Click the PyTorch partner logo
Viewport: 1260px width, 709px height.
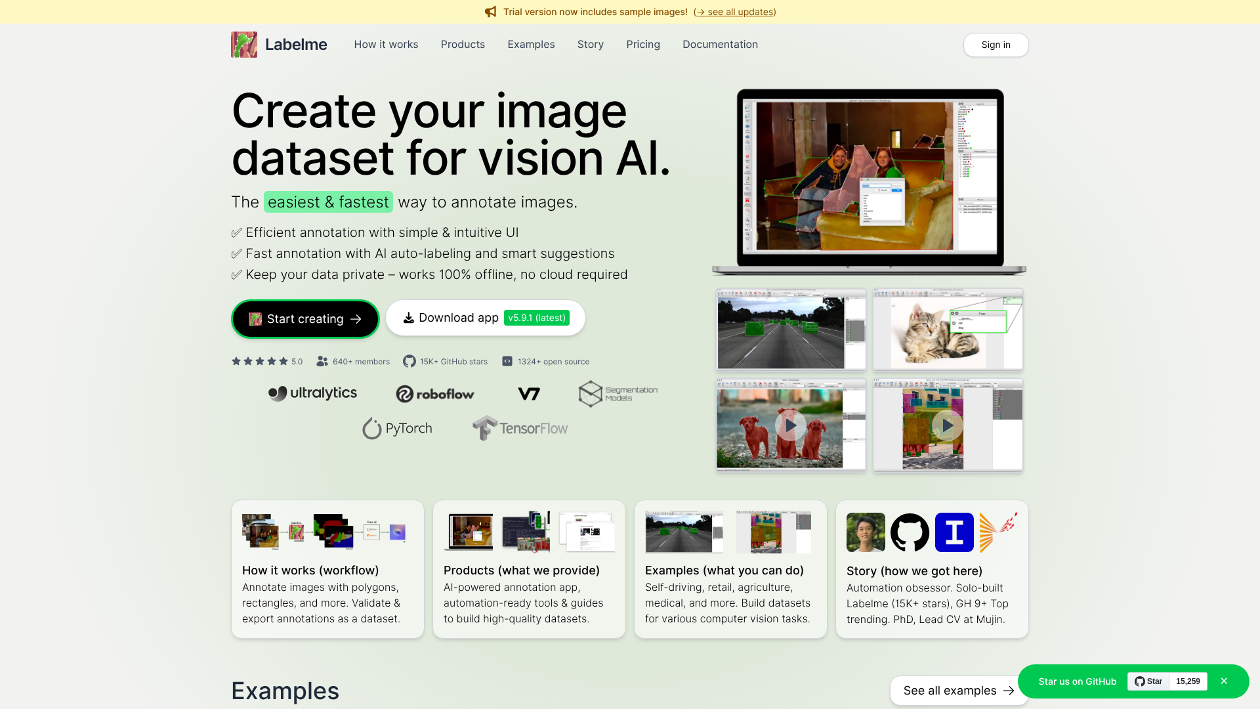click(x=397, y=427)
